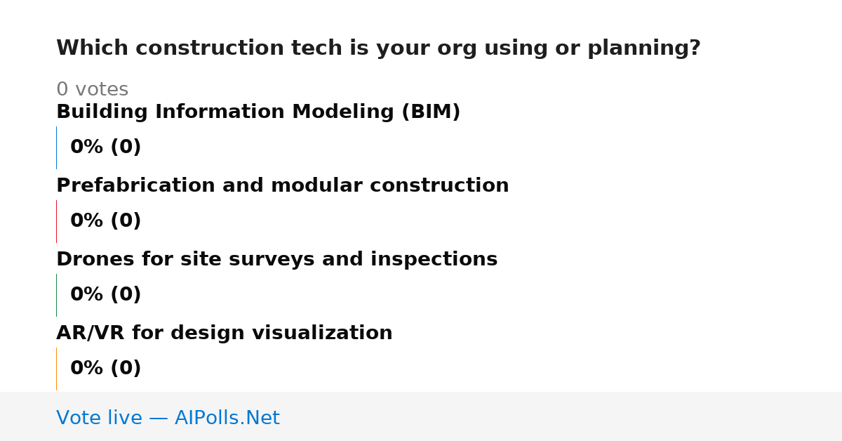Click the red Prefabrication result bar

(x=56, y=221)
